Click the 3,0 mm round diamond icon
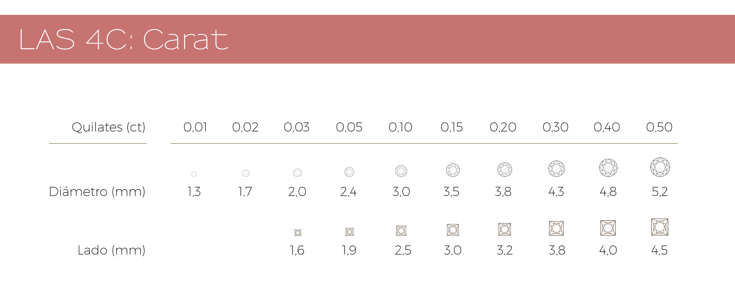 (x=401, y=171)
